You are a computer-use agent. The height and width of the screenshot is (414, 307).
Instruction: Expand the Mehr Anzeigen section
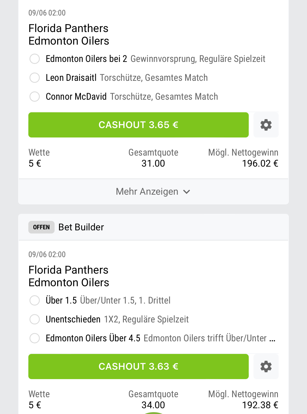147,192
